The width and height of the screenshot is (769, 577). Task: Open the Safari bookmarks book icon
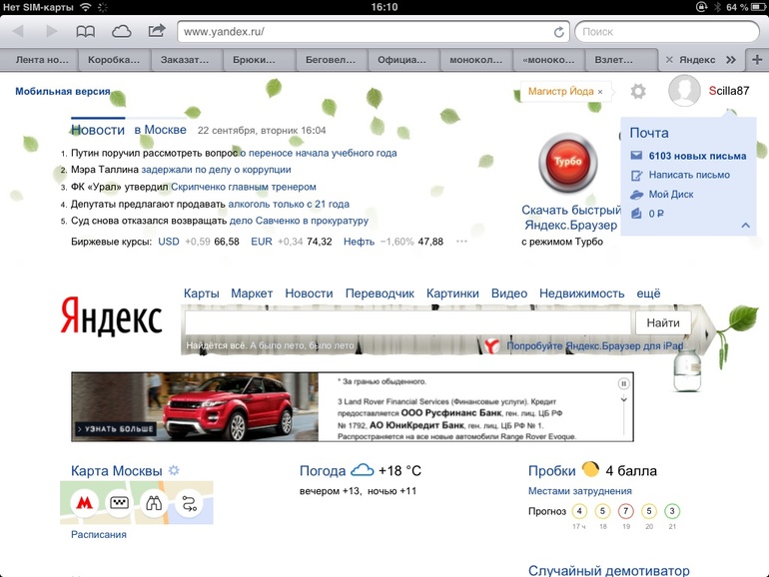[x=86, y=32]
